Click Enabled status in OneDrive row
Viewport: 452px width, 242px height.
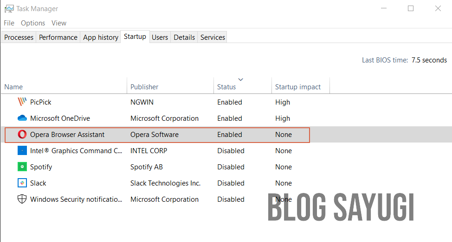[x=230, y=118]
